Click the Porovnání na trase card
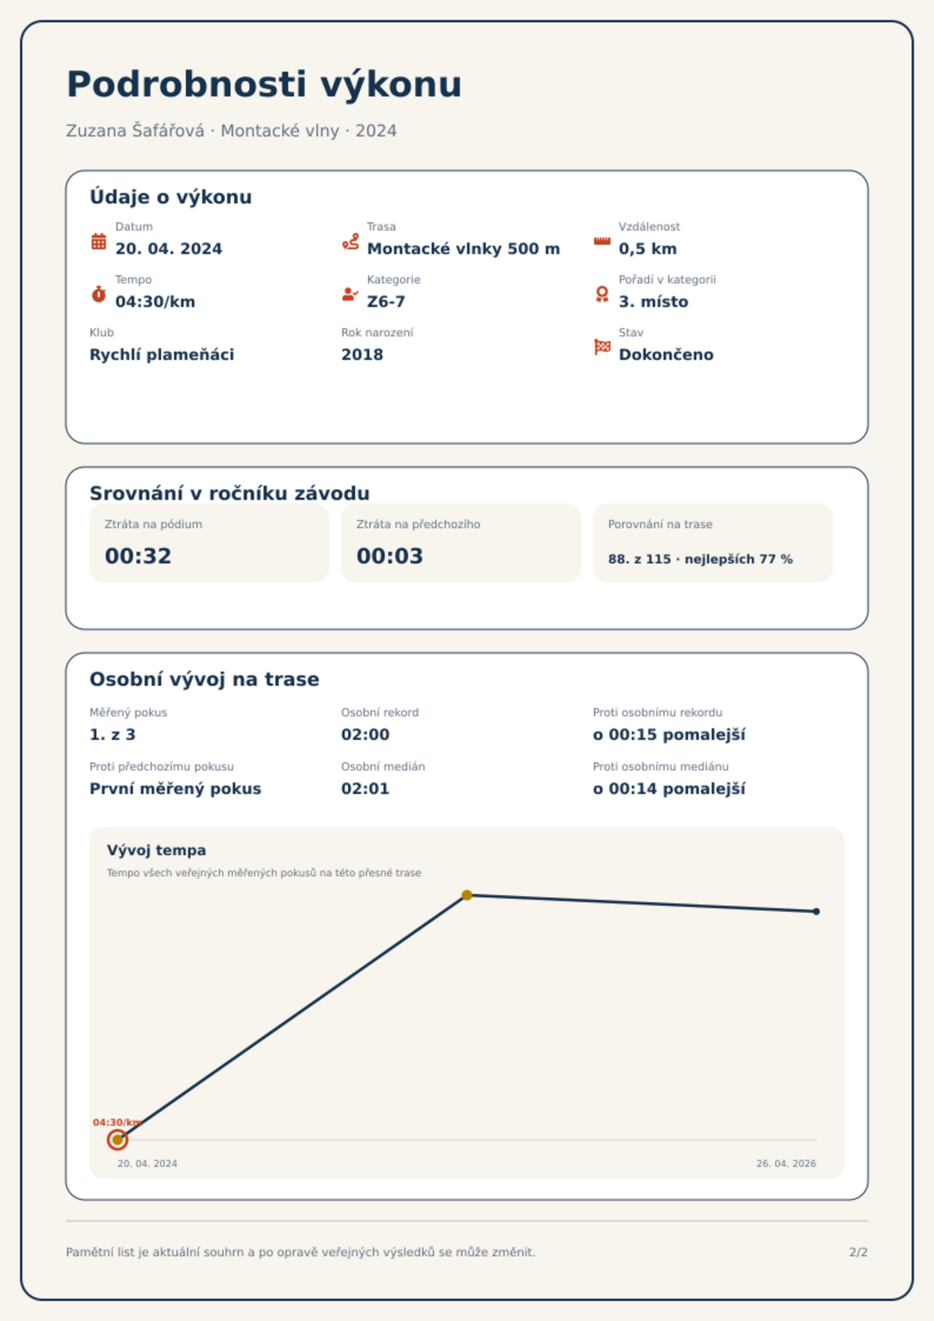This screenshot has width=934, height=1321. tap(713, 543)
